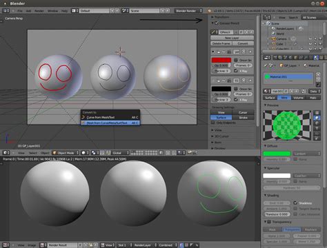
Task: Open pivot point selector icon
Action: click(95, 153)
